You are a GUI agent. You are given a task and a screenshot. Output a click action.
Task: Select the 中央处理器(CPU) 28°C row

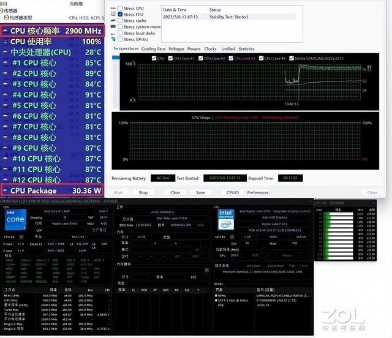pos(52,52)
